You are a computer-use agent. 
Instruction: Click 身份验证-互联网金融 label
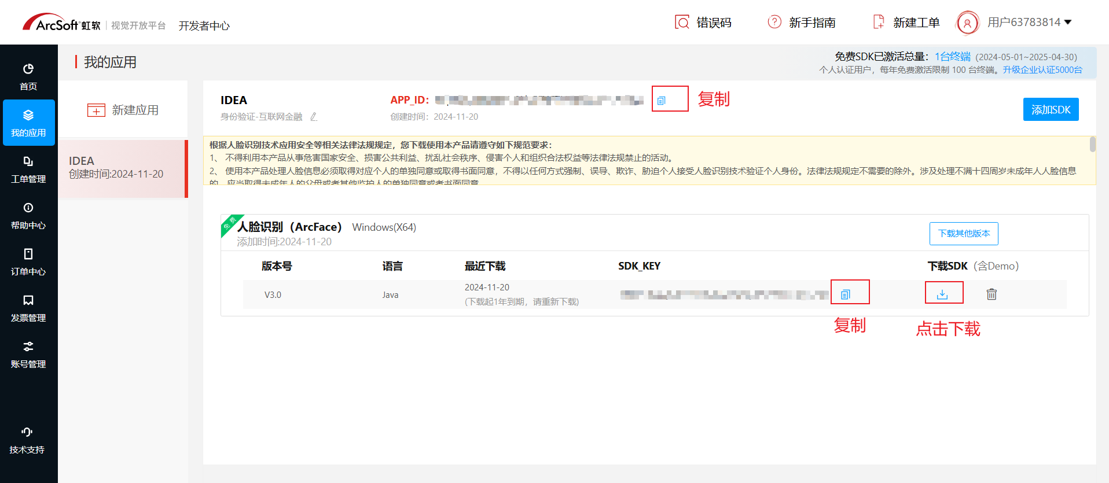(x=261, y=117)
